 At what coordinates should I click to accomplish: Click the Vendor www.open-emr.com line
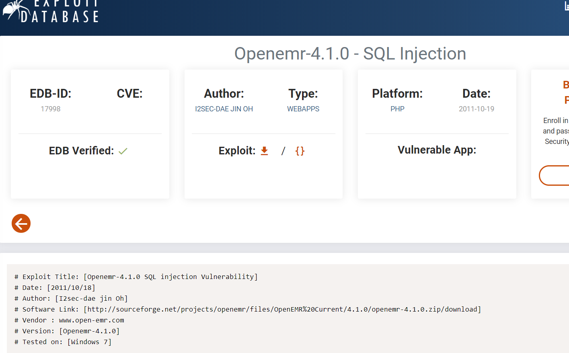tap(69, 320)
